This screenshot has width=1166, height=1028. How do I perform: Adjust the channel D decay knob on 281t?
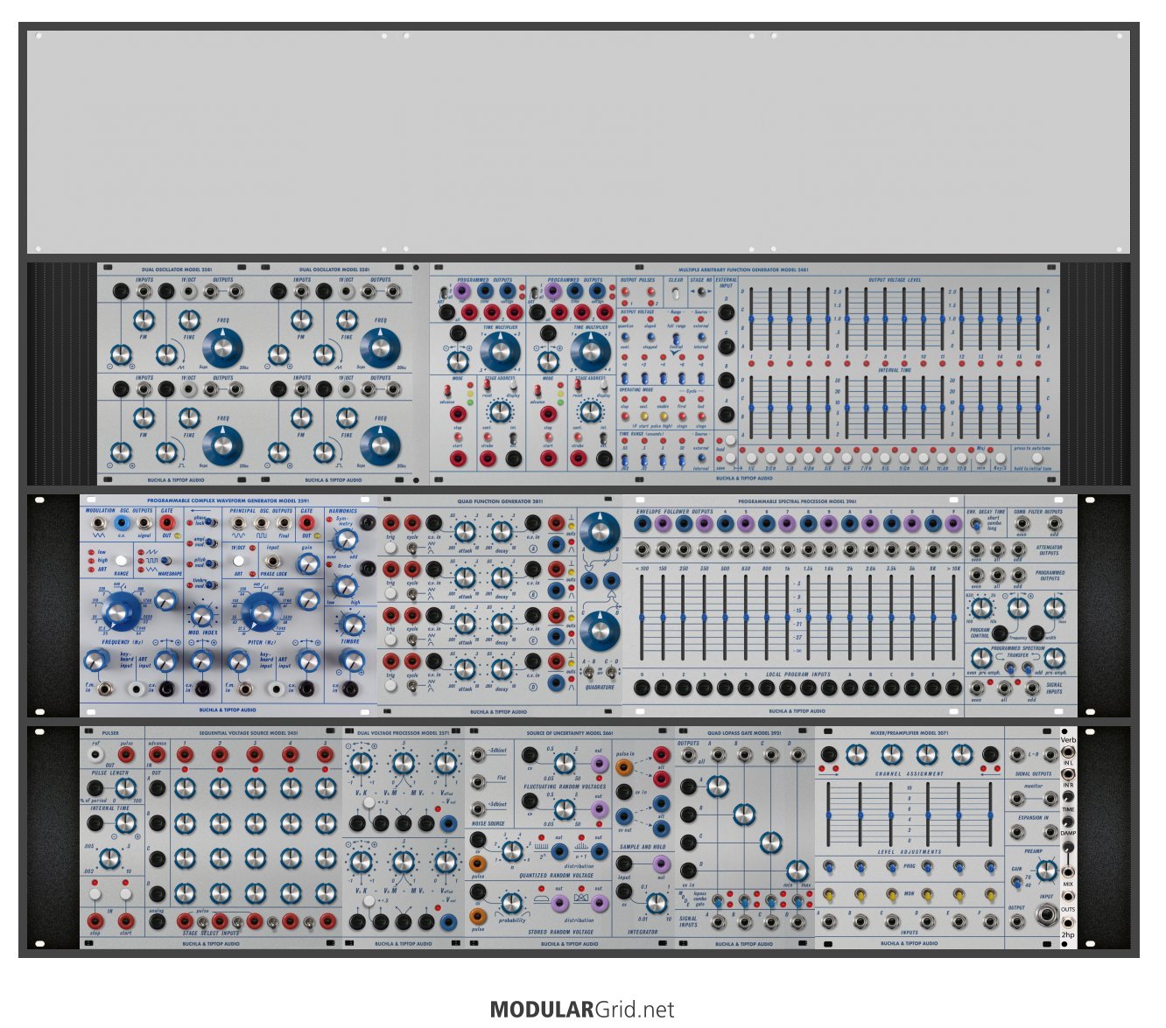click(500, 669)
